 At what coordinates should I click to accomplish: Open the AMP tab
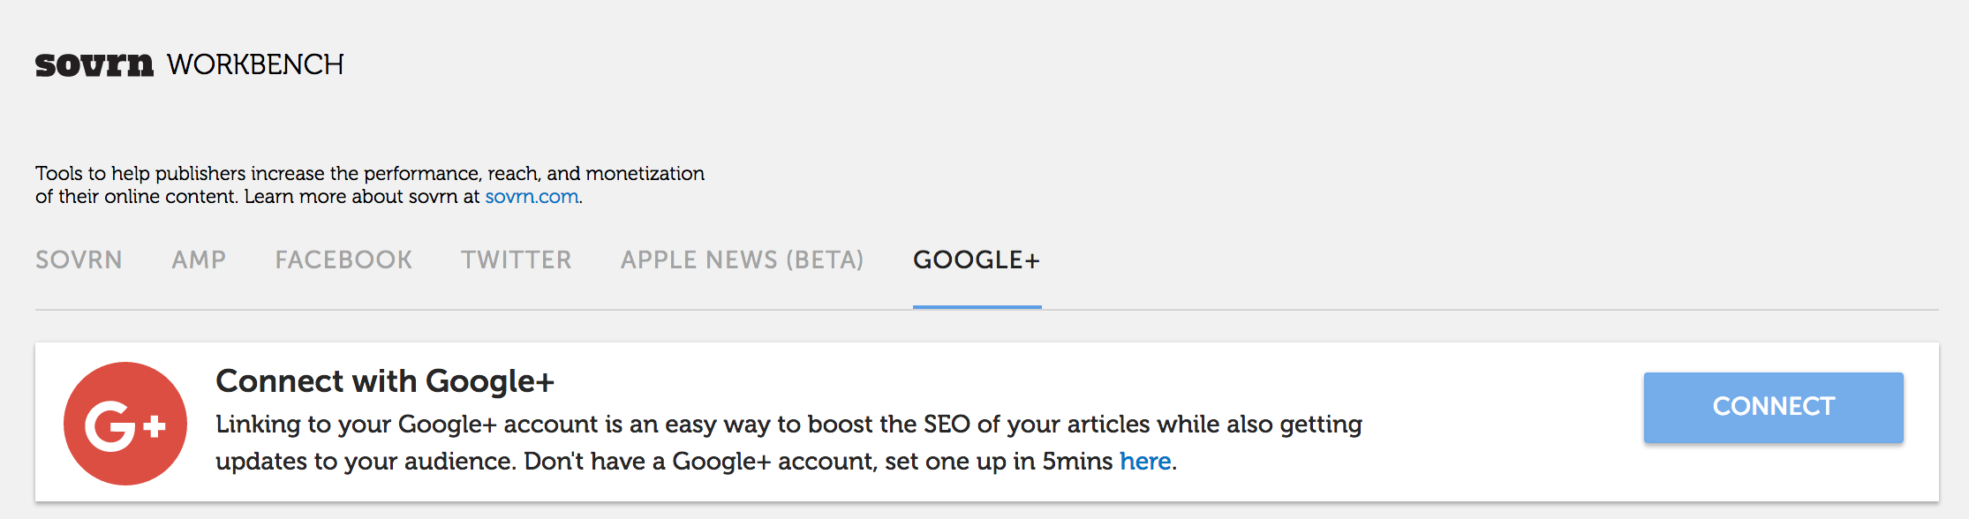[x=199, y=259]
